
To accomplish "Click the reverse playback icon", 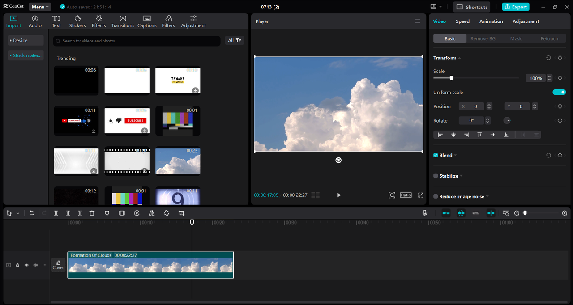I will [x=137, y=213].
